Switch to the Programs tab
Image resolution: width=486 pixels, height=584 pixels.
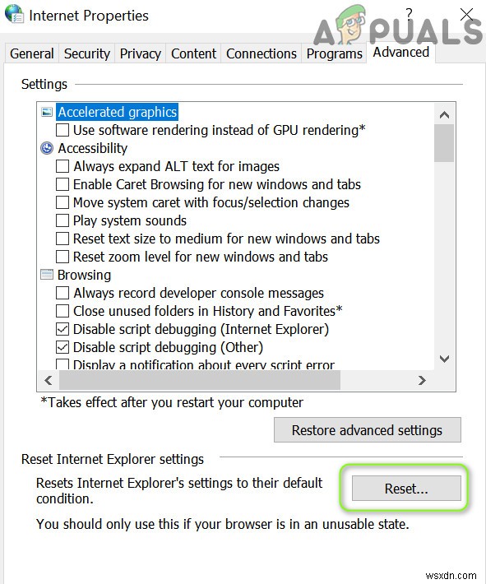click(334, 53)
